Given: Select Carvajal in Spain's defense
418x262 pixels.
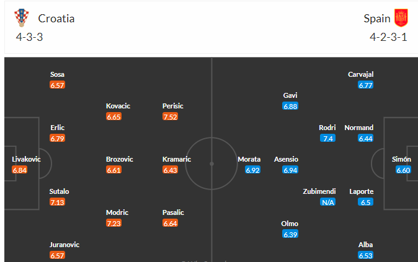Looking at the screenshot, I should pos(361,74).
